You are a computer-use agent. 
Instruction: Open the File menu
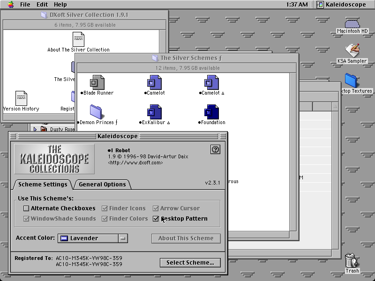click(25, 5)
